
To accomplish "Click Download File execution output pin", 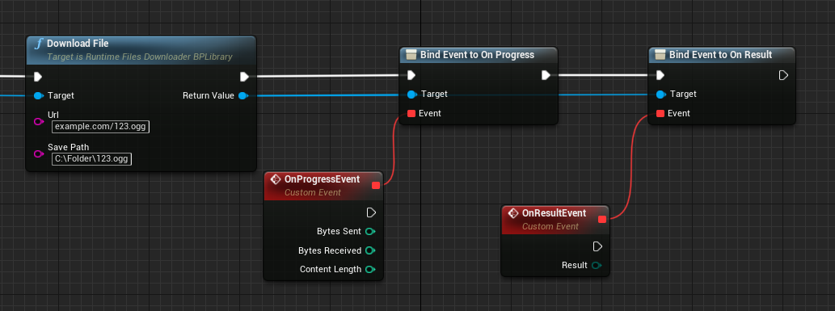I will pyautogui.click(x=244, y=77).
